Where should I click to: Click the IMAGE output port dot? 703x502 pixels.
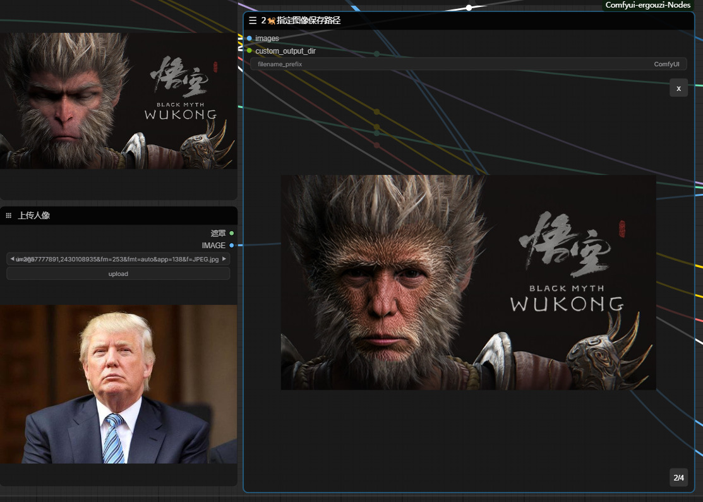(231, 245)
